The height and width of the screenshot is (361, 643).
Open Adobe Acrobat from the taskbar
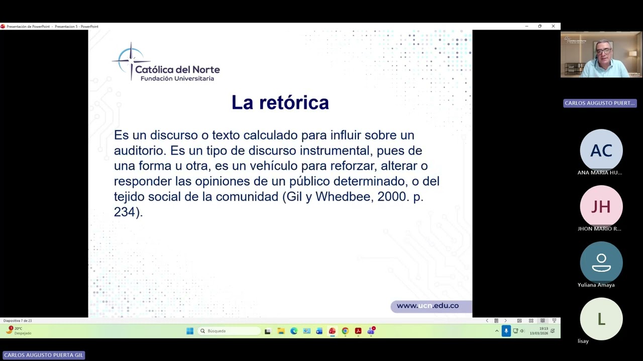(358, 331)
